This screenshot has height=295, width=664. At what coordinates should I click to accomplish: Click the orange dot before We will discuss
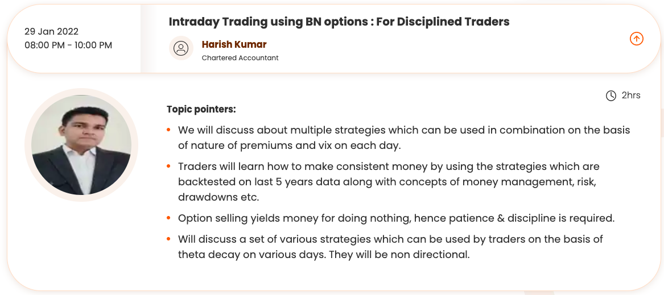[168, 130]
